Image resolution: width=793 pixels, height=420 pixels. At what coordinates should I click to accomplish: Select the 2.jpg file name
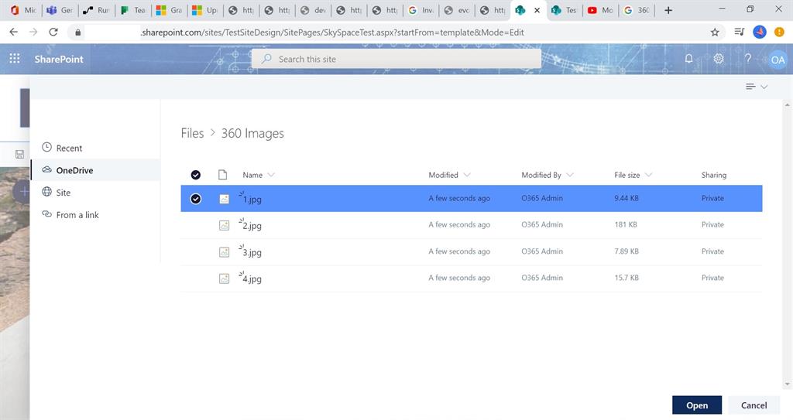point(252,225)
